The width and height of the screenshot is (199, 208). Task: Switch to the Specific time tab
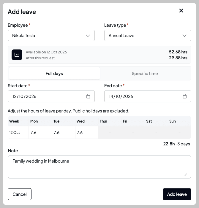(x=145, y=73)
